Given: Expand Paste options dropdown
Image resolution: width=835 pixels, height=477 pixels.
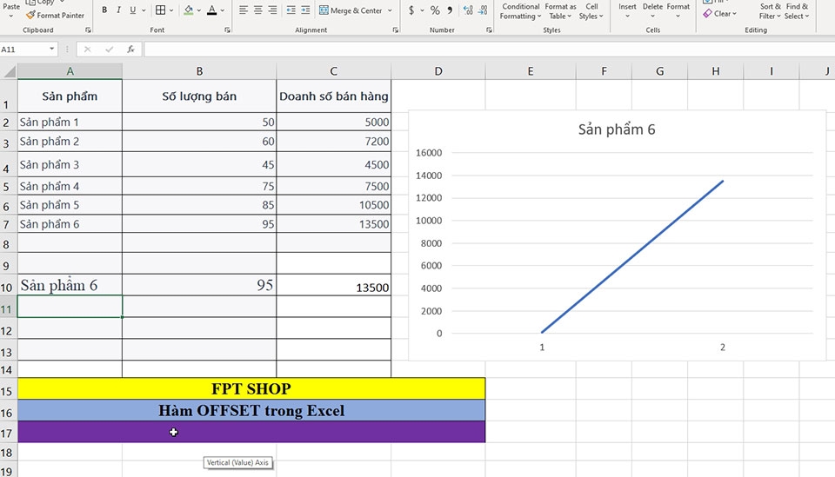Looking at the screenshot, I should (x=11, y=17).
